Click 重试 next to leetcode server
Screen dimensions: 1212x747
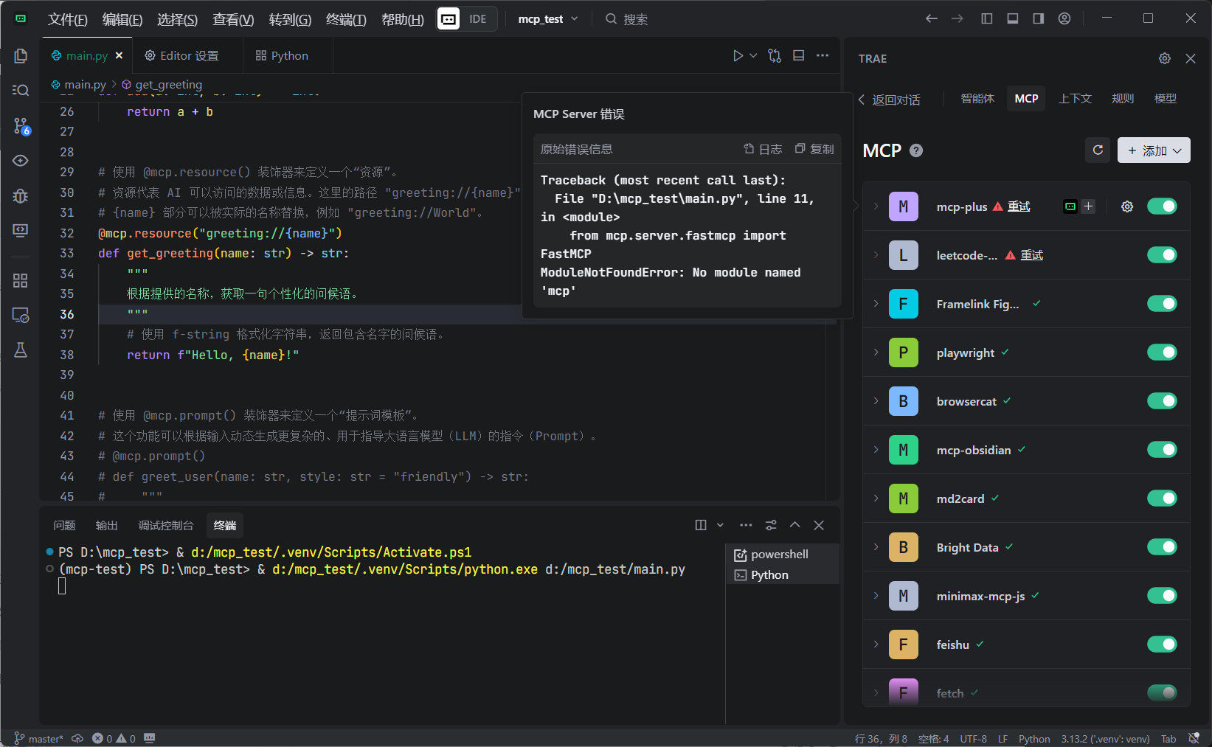pyautogui.click(x=1031, y=255)
